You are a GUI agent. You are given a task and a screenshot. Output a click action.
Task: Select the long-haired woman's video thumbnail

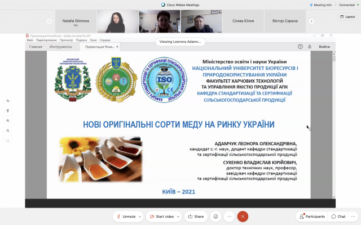[x=117, y=21]
